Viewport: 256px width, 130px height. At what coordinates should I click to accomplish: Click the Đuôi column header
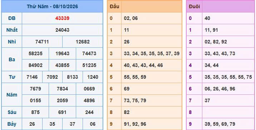click(x=194, y=6)
